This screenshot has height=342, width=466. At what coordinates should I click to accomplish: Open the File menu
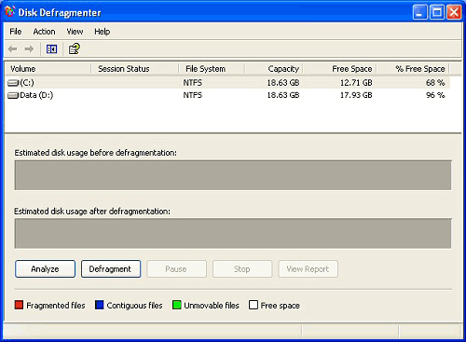coord(16,32)
